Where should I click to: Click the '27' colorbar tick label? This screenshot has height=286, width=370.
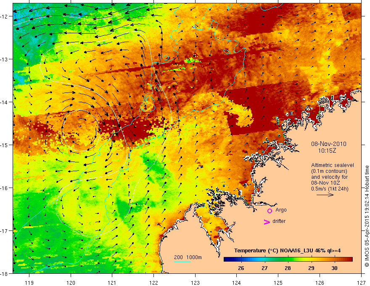(x=264, y=268)
